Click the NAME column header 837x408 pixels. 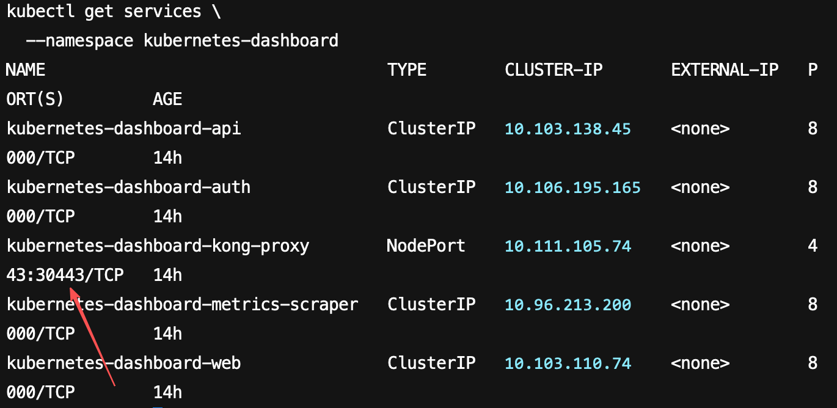26,70
